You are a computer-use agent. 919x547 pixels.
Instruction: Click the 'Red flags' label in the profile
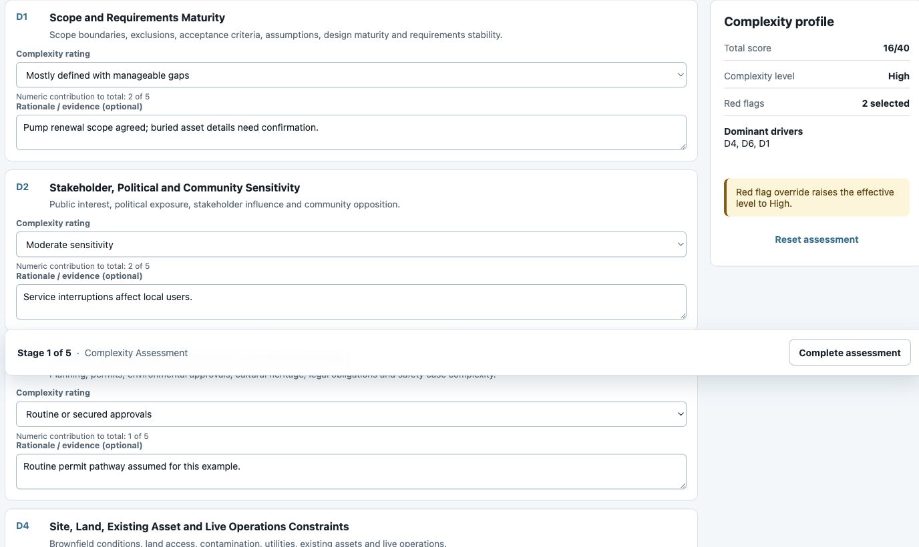pos(744,103)
